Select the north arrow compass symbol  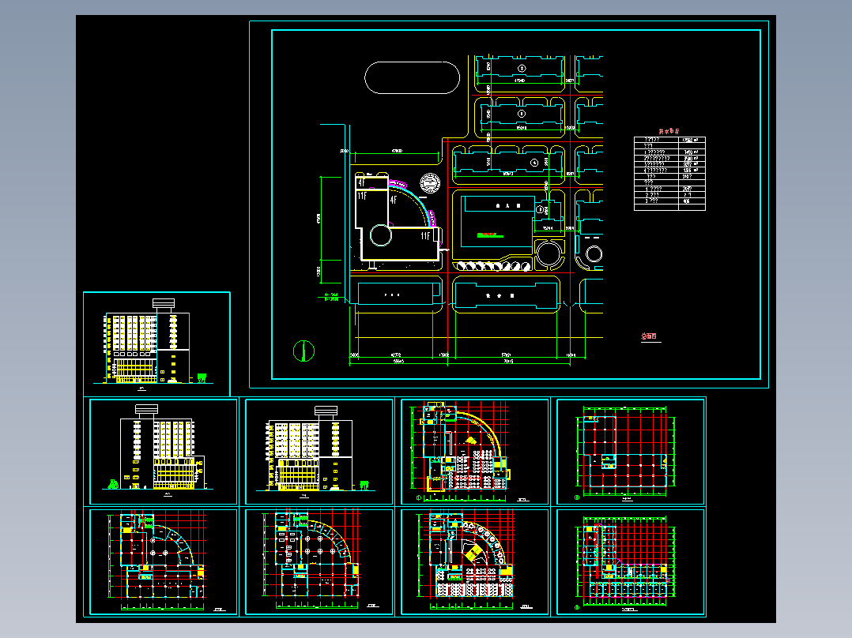click(303, 351)
